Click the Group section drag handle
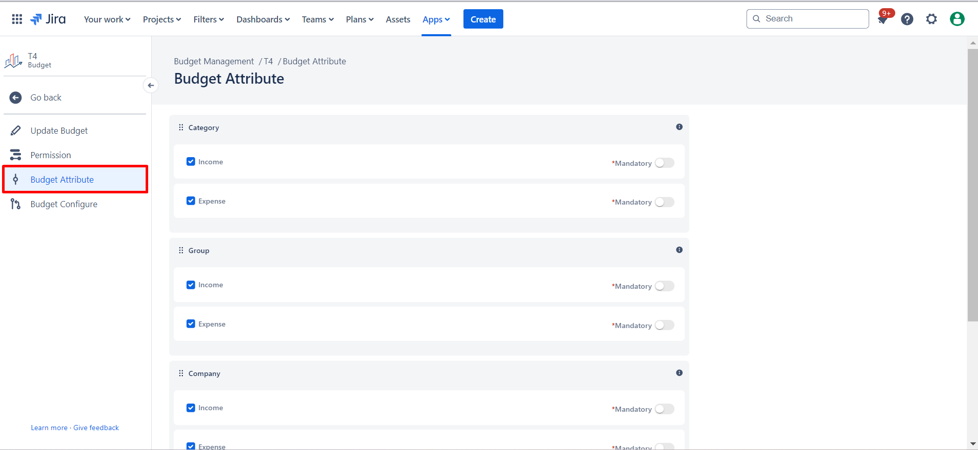The image size is (978, 450). (181, 251)
